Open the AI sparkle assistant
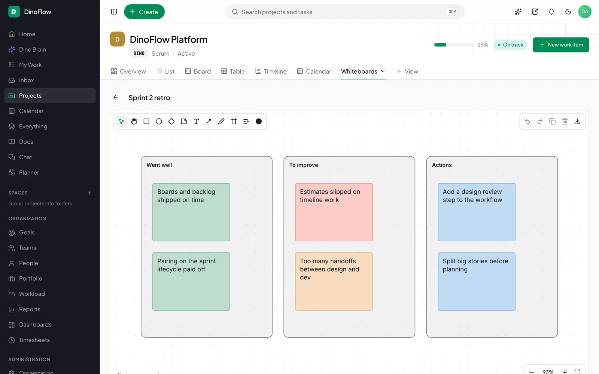 [x=518, y=12]
